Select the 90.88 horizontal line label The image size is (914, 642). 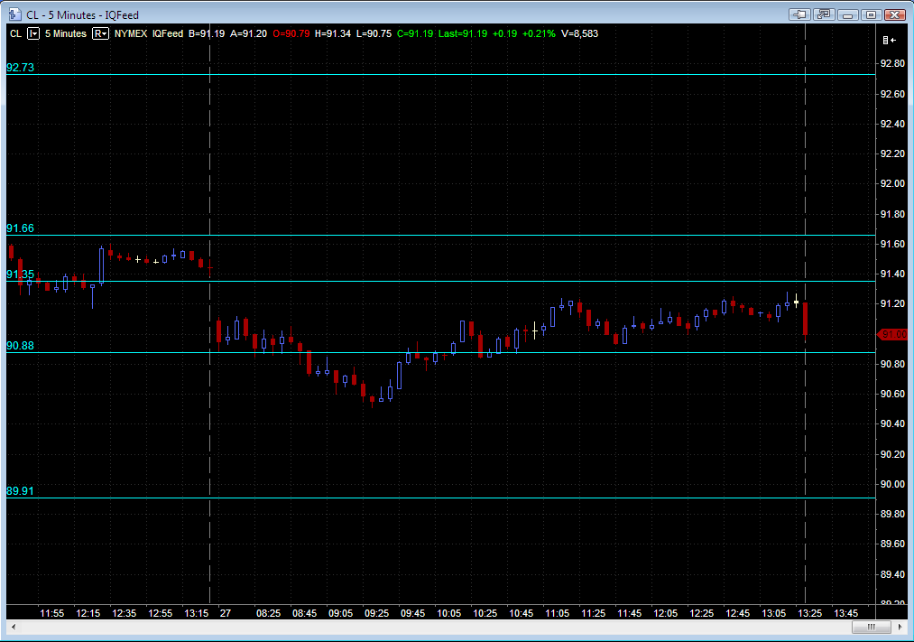tap(21, 346)
